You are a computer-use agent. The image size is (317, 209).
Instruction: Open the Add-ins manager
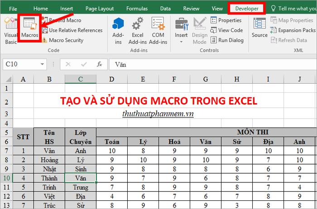click(118, 31)
